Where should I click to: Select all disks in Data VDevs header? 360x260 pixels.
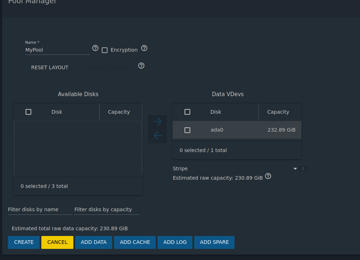187,112
